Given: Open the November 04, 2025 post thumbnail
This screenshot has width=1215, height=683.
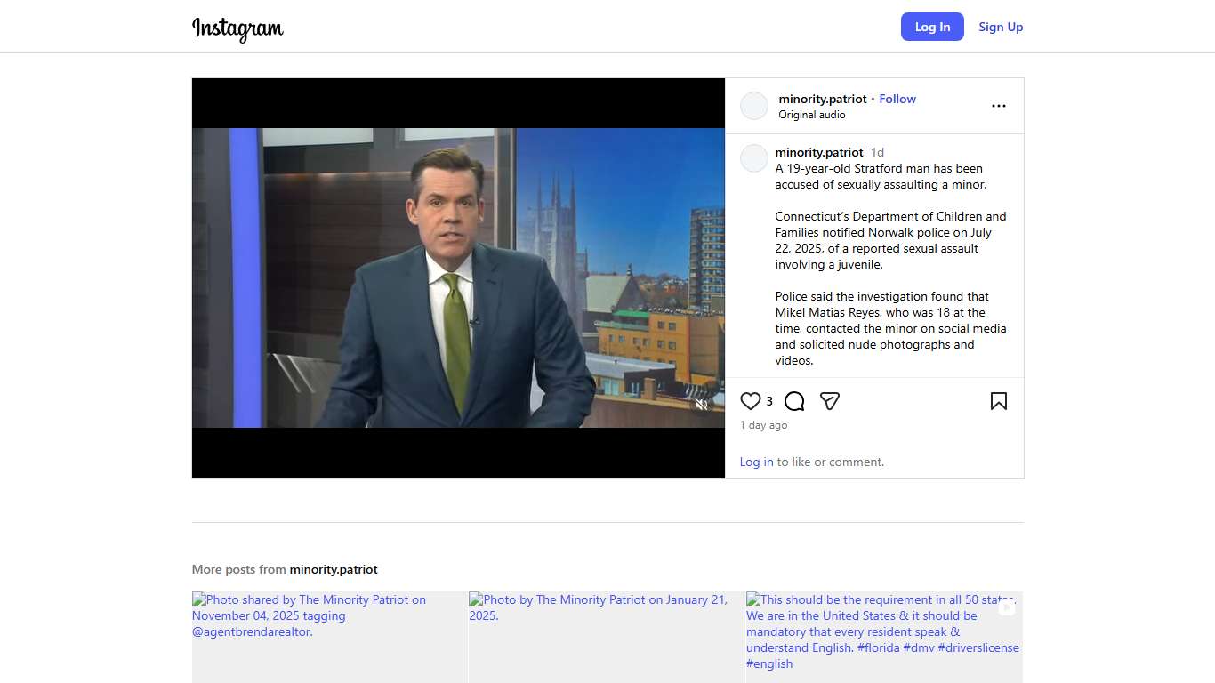Looking at the screenshot, I should pos(329,637).
